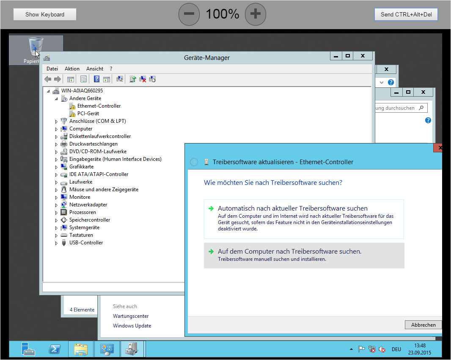Expand Anschlüsse (COM & LPT)
Screen dimensions: 451x360
[x=56, y=122]
